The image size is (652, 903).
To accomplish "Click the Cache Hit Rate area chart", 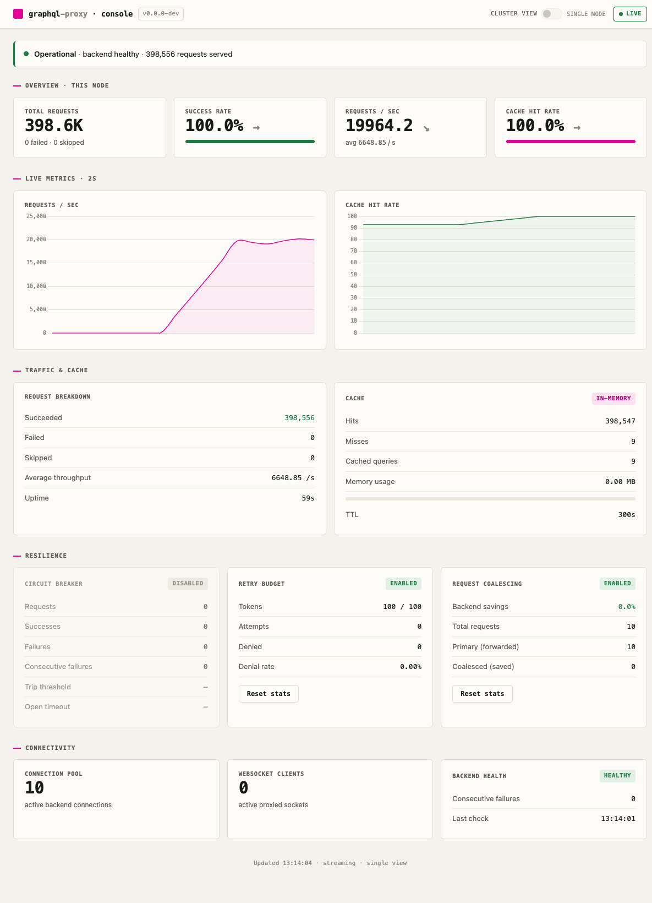I will click(490, 274).
